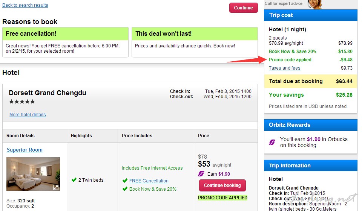The width and height of the screenshot is (362, 211).
Task: Click green checkmark next to 2 Twin beds
Action: 74,180
